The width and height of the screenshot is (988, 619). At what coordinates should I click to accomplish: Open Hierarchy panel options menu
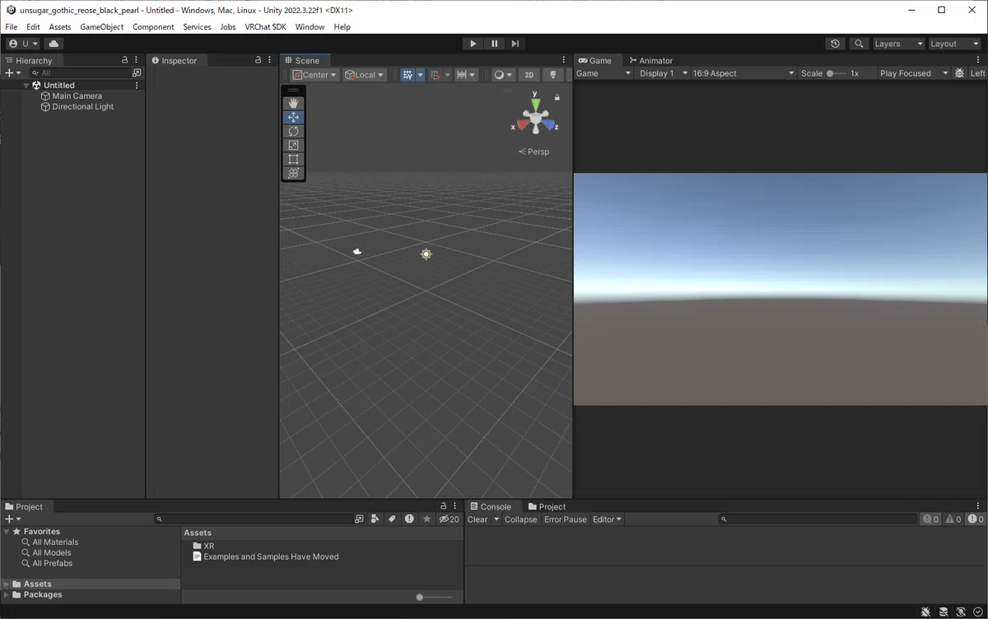click(137, 60)
